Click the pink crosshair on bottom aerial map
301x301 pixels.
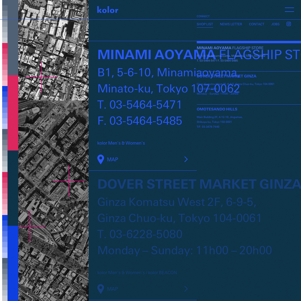[30, 226]
